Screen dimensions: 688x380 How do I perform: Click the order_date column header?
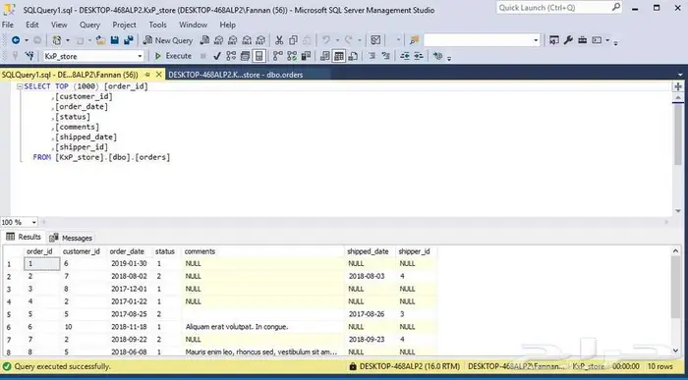tap(127, 251)
